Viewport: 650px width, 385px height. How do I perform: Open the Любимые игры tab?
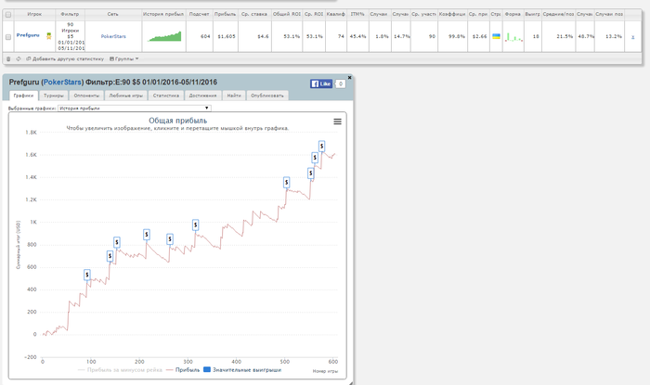[x=125, y=96]
